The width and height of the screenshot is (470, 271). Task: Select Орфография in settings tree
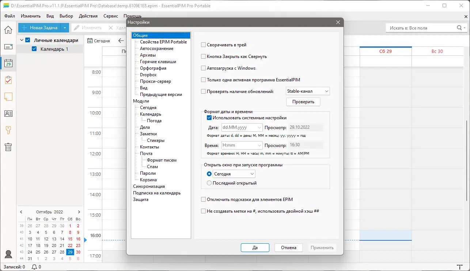(153, 68)
